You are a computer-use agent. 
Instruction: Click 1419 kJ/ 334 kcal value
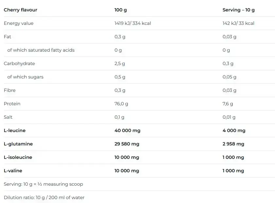132,23
